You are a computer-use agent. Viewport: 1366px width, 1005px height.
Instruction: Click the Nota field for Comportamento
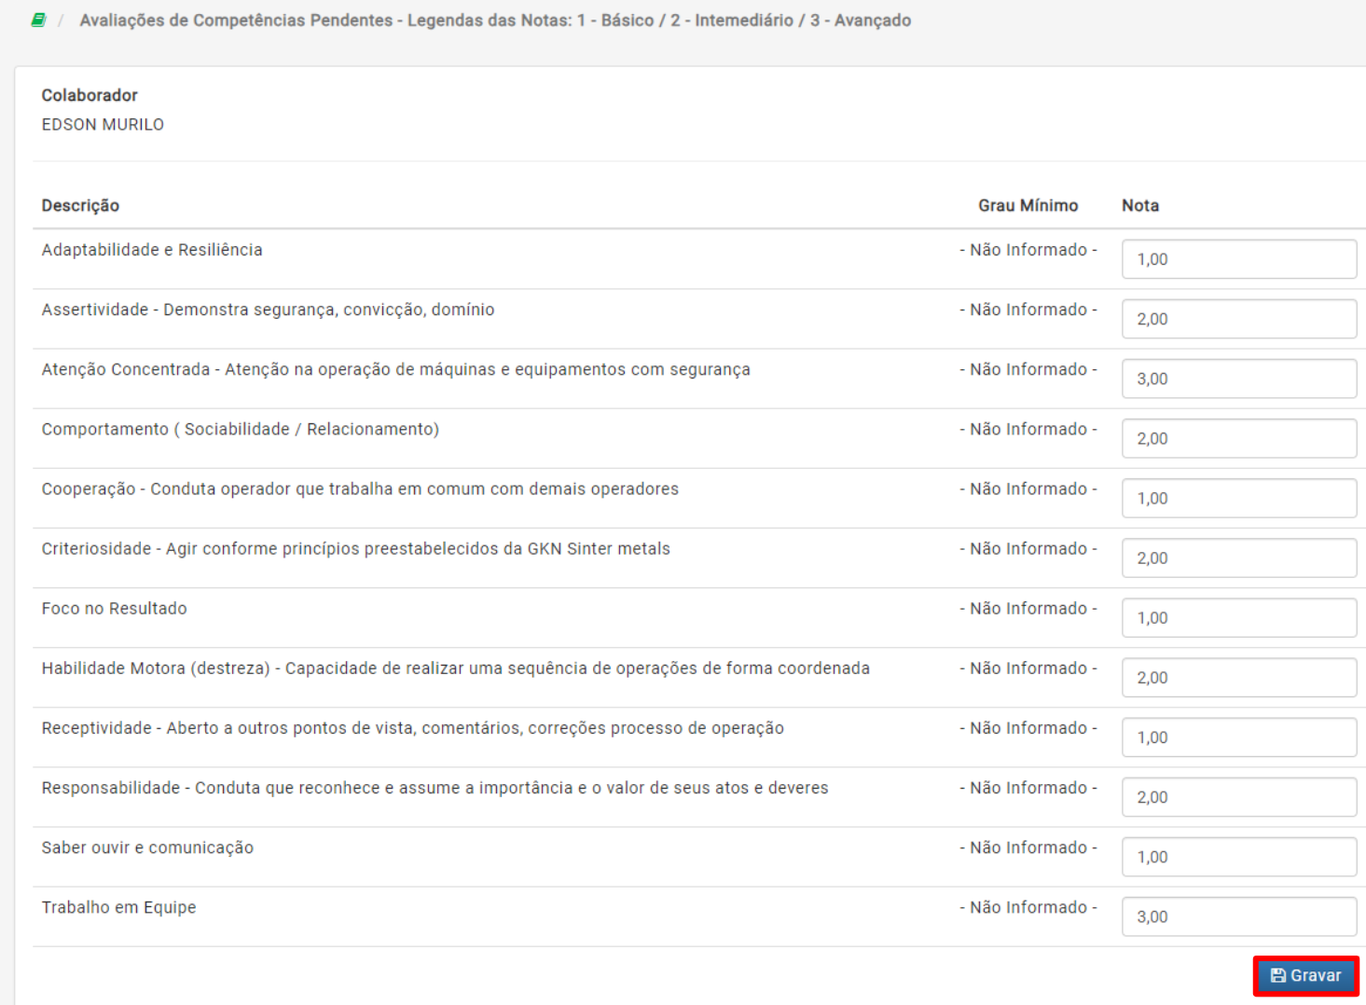point(1239,438)
